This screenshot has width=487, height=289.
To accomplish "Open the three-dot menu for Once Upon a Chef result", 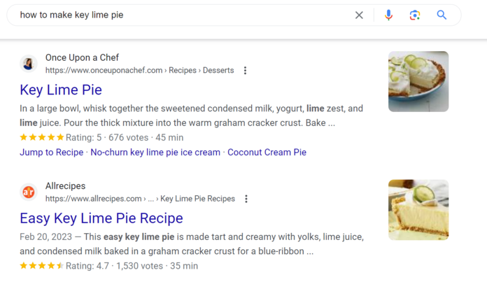I will coord(245,71).
